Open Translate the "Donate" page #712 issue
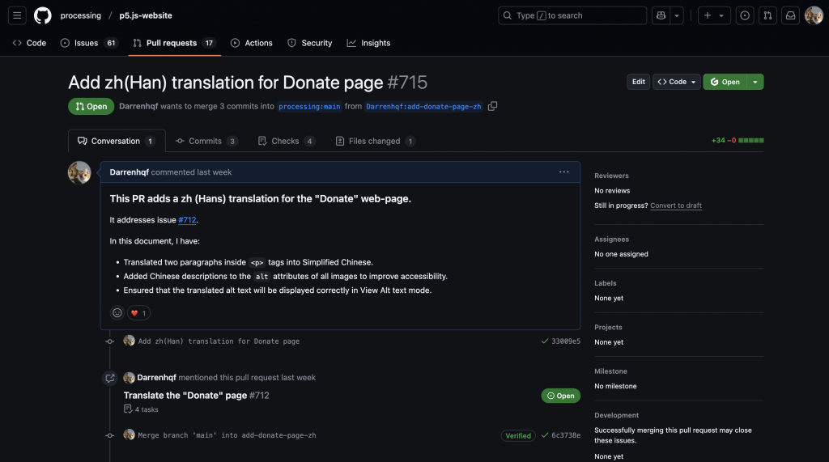This screenshot has width=829, height=462. (x=196, y=396)
